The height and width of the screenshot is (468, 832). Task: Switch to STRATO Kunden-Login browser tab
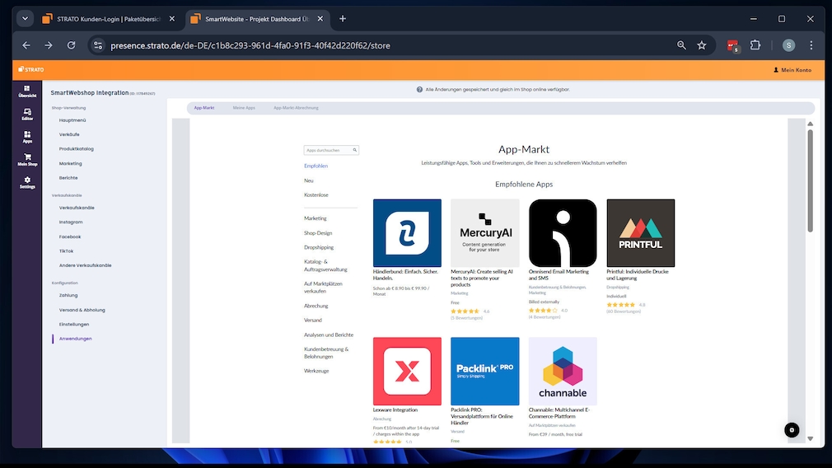(x=108, y=19)
